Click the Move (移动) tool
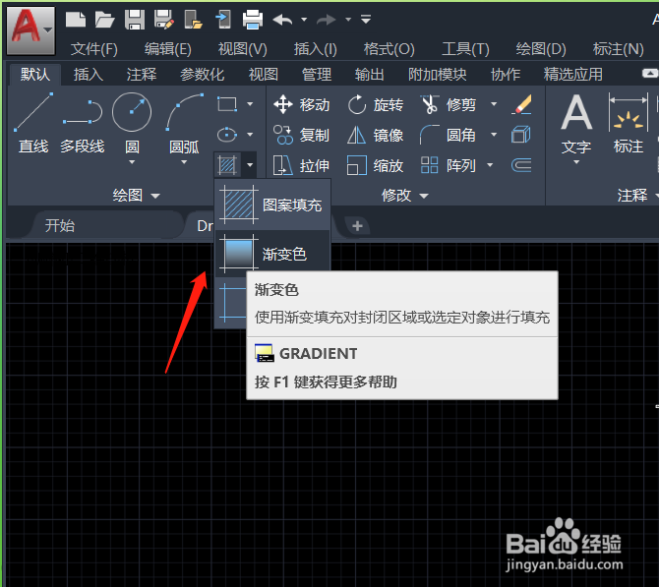The image size is (659, 587). [x=302, y=104]
